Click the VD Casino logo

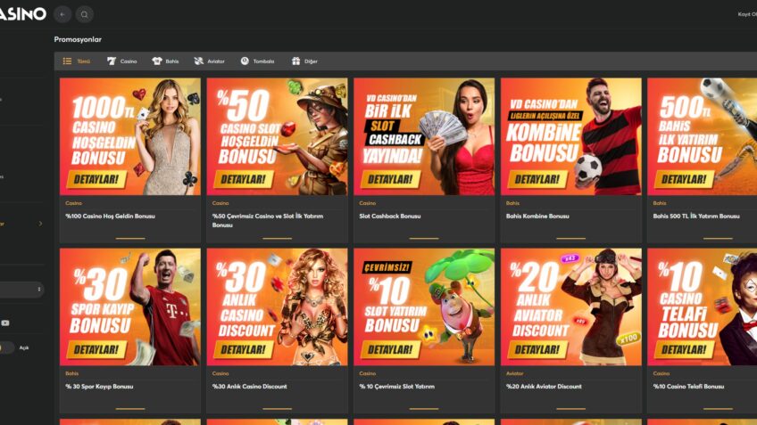pyautogui.click(x=22, y=14)
